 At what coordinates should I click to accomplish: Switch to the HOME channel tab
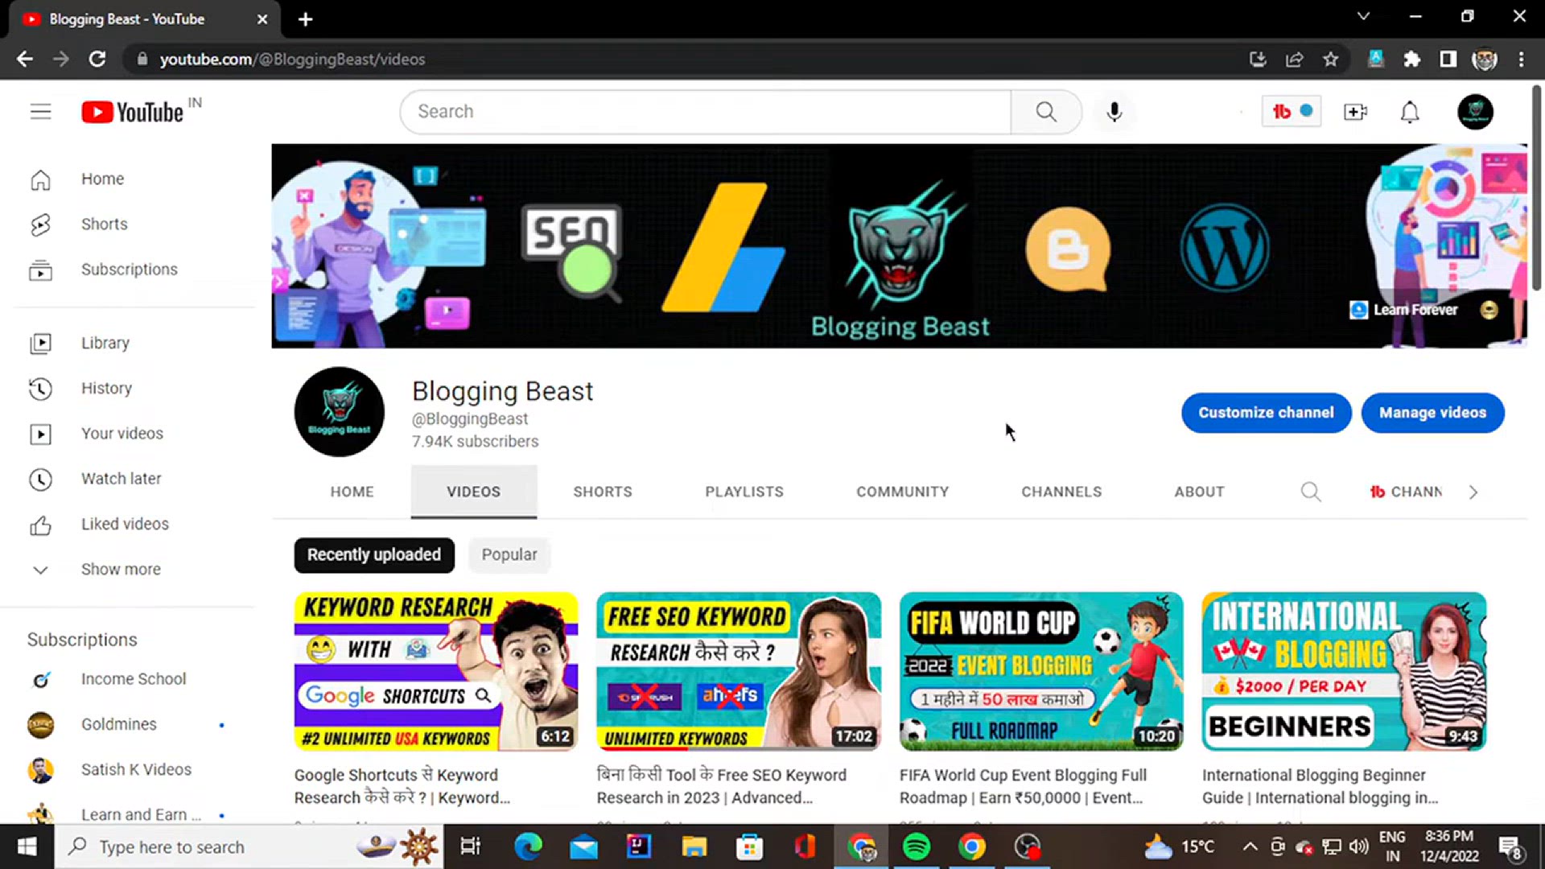coord(352,492)
